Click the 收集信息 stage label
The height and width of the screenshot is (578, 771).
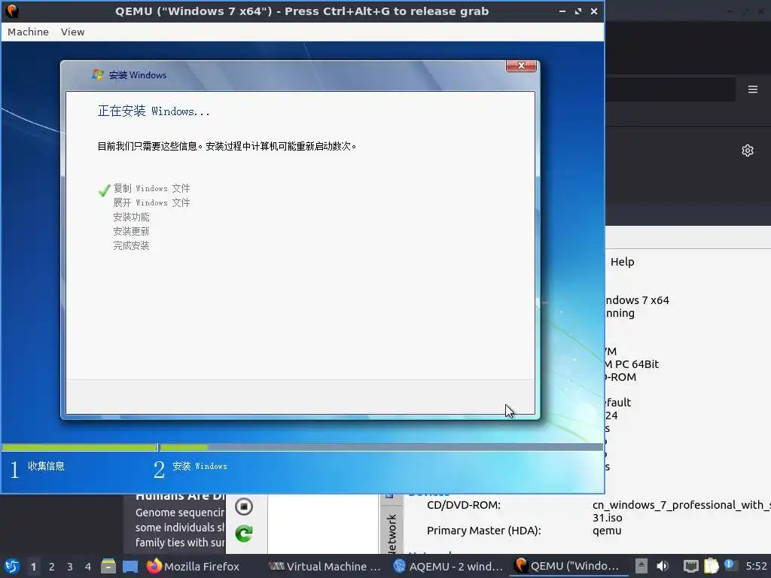pyautogui.click(x=46, y=466)
